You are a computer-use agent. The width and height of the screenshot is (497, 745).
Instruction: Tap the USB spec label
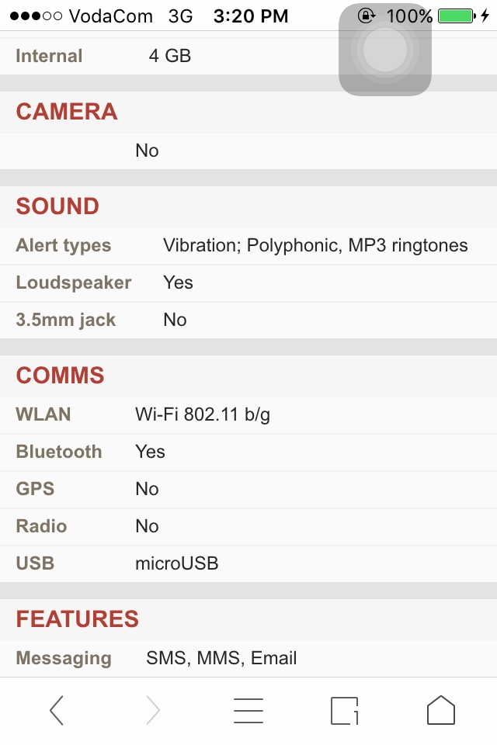pos(35,563)
